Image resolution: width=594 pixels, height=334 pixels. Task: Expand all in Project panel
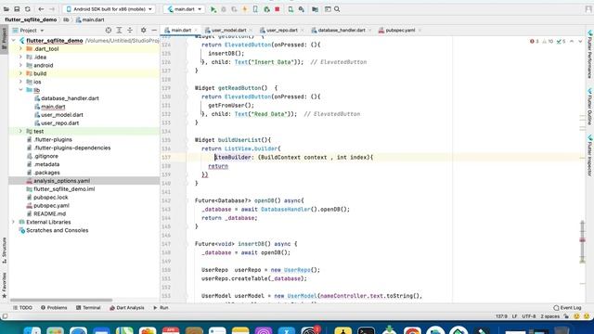(119, 31)
